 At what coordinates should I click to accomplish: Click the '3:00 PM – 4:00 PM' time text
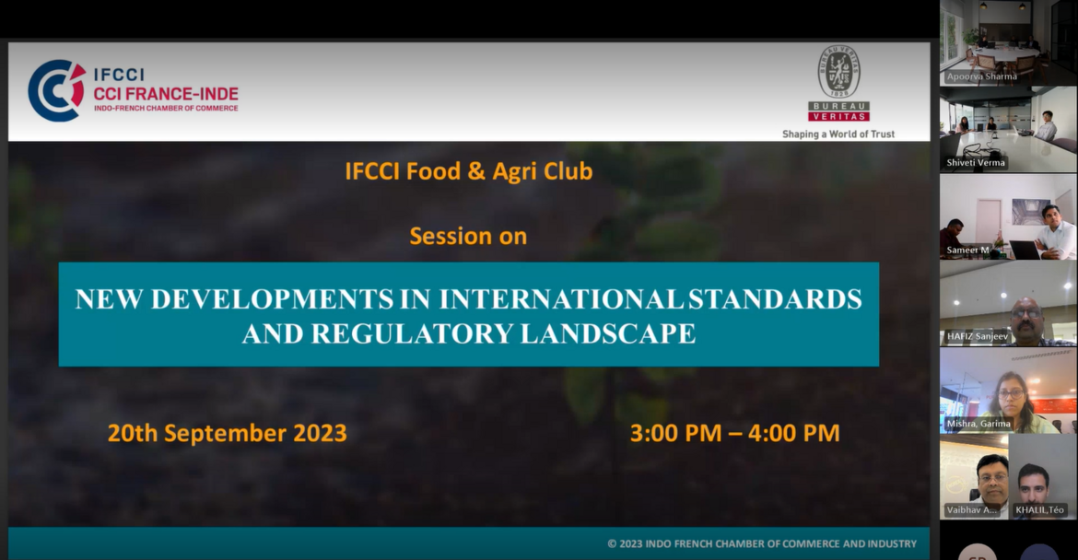tap(734, 433)
